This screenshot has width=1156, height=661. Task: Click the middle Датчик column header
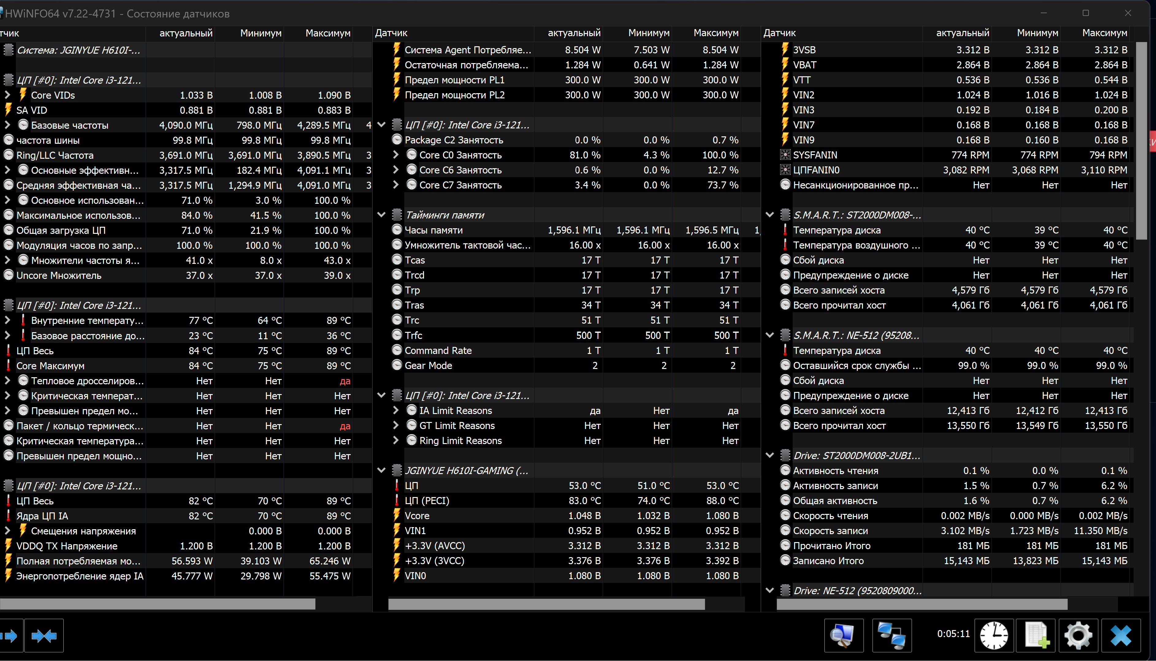(x=391, y=33)
